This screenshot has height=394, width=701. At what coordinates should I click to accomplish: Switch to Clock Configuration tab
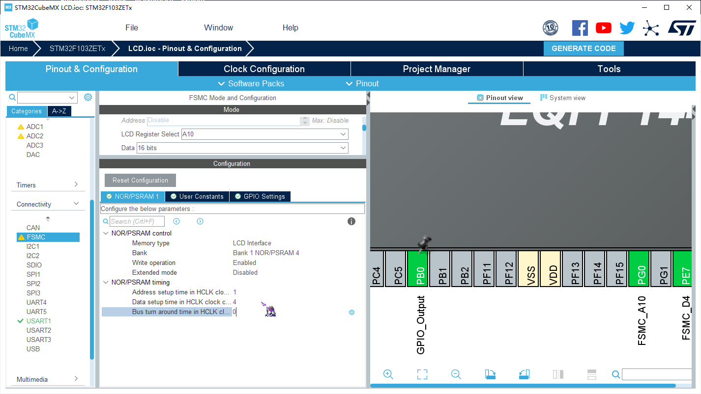[264, 69]
